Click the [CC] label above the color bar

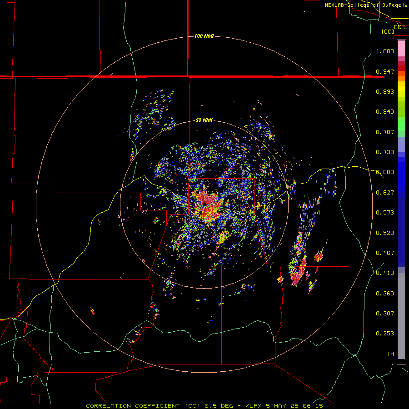pos(388,31)
